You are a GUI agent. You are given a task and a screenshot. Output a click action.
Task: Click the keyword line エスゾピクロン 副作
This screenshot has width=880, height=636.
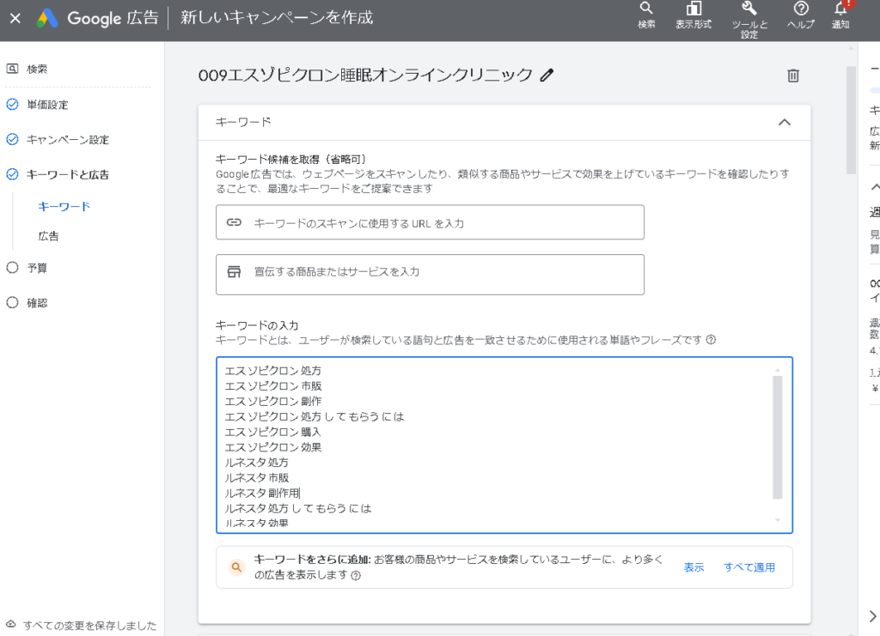(x=273, y=401)
